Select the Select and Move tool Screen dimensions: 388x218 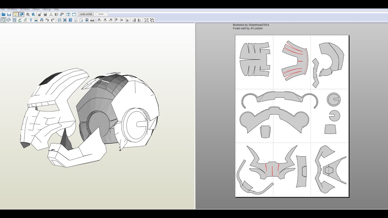click(3, 20)
